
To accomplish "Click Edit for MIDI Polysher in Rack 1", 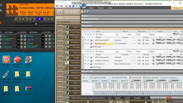I will coord(139,40).
